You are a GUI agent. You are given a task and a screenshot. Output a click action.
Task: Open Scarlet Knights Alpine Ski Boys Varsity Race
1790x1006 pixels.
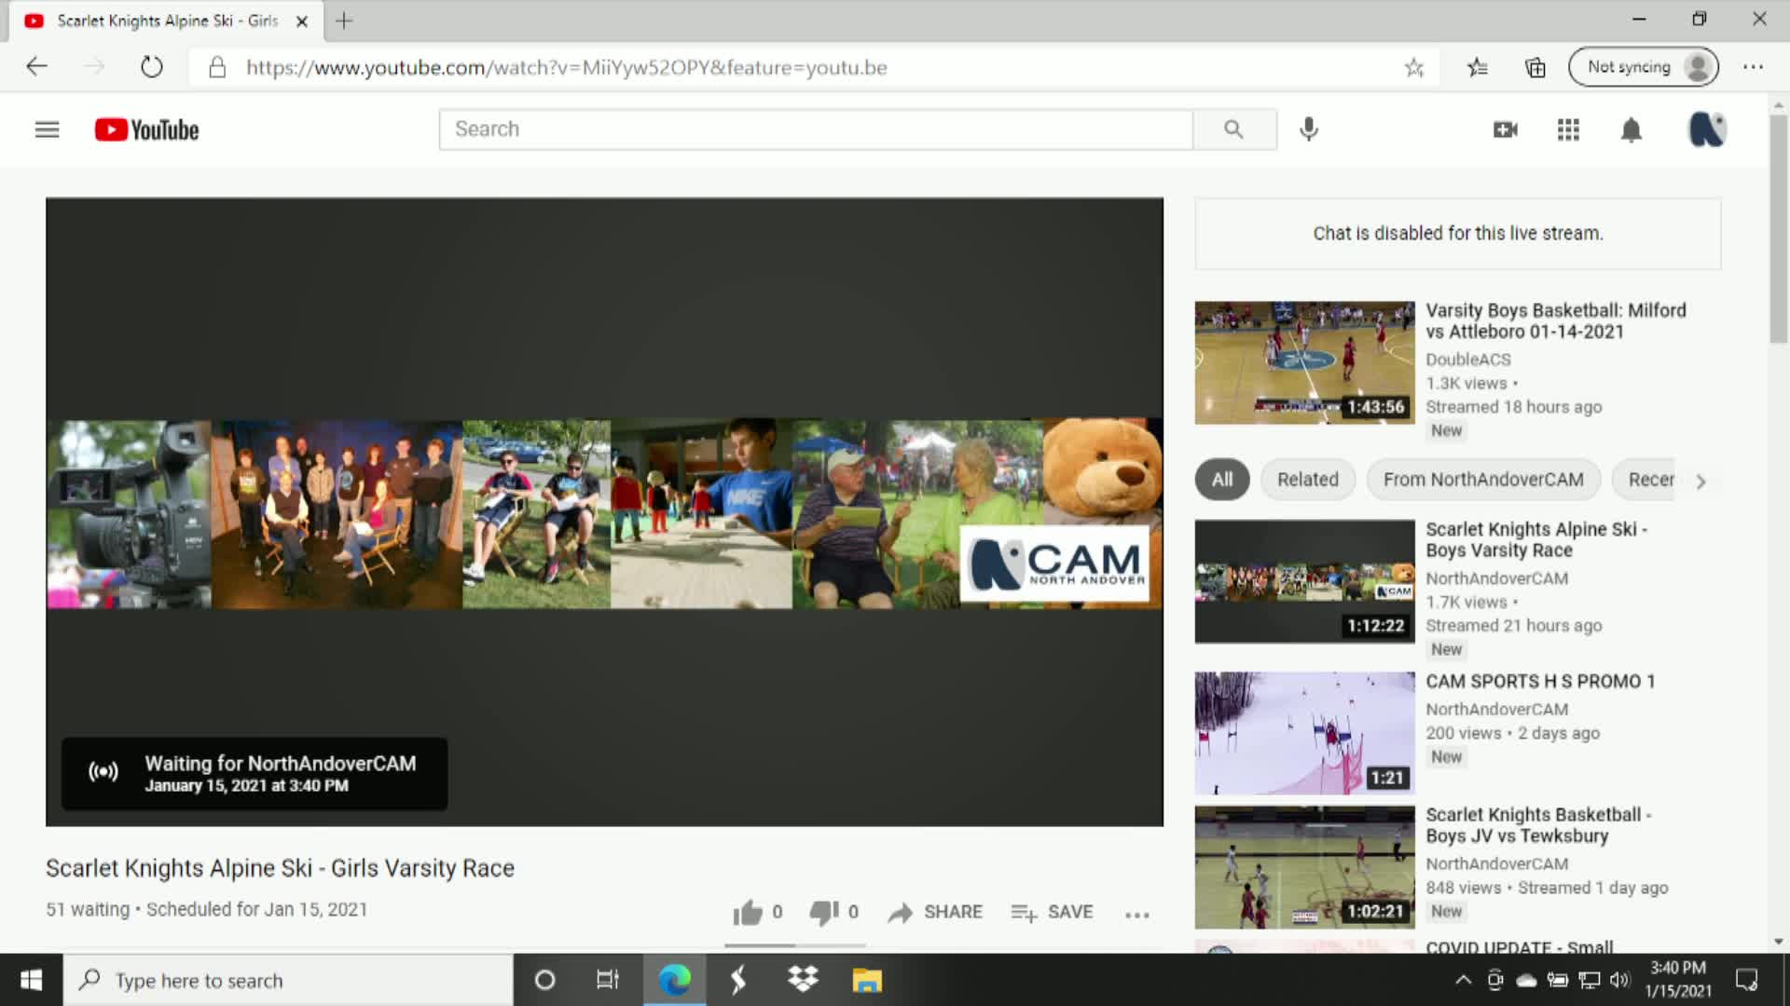pos(1535,540)
